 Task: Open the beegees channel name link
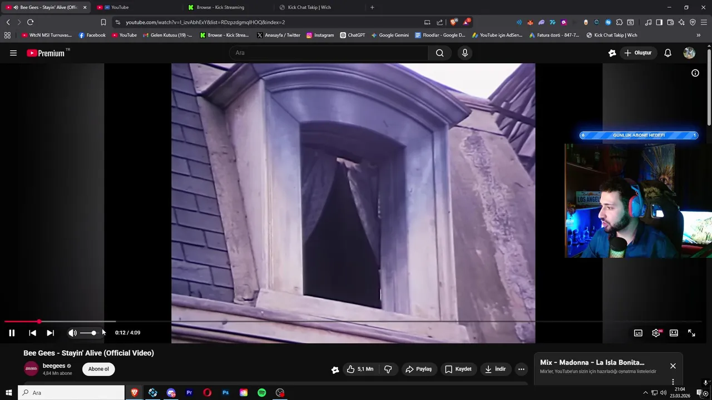point(54,366)
